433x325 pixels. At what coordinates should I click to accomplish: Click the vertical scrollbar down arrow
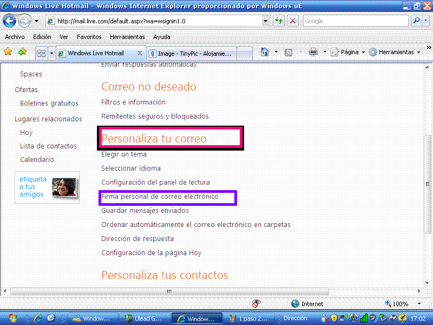[428, 282]
